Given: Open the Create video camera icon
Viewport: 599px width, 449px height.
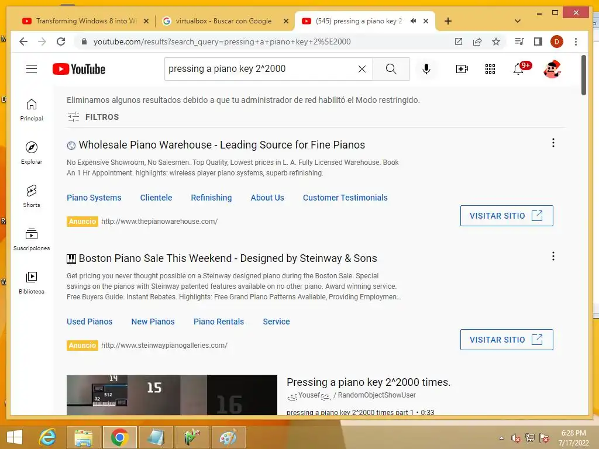Looking at the screenshot, I should pos(462,69).
